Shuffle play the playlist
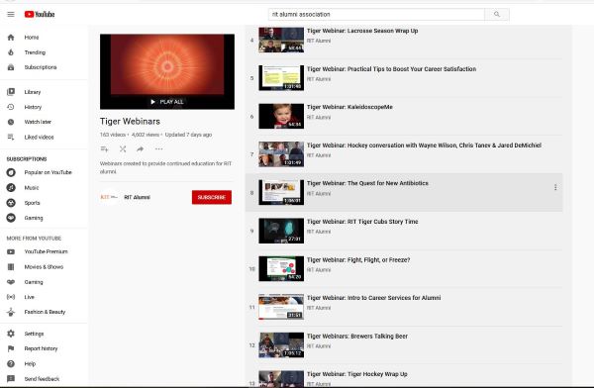Image resolution: width=594 pixels, height=388 pixels. pyautogui.click(x=123, y=149)
